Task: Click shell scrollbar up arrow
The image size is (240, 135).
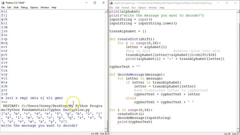Action: (106, 11)
